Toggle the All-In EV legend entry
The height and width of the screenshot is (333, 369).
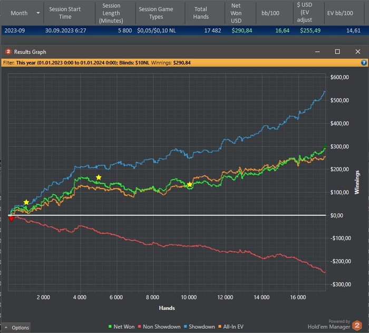pyautogui.click(x=231, y=327)
